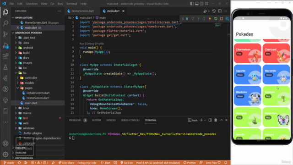
Task: Open the Explorer view in activity bar
Action: (5, 12)
